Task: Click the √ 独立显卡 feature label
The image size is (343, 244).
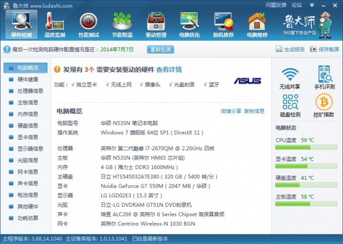Action: [x=84, y=85]
